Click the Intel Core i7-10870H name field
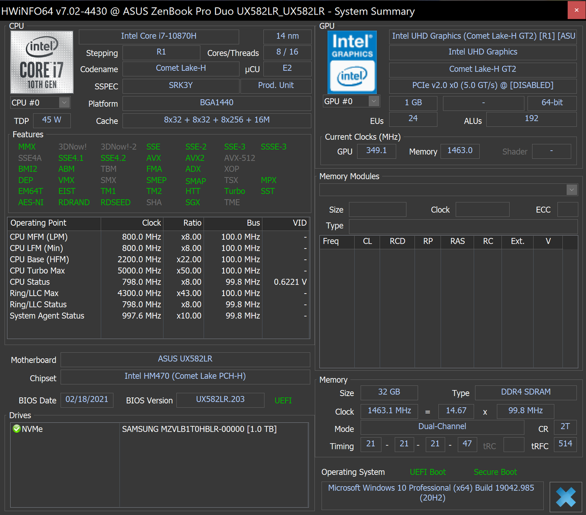Screen dimensions: 586x515 tap(159, 36)
